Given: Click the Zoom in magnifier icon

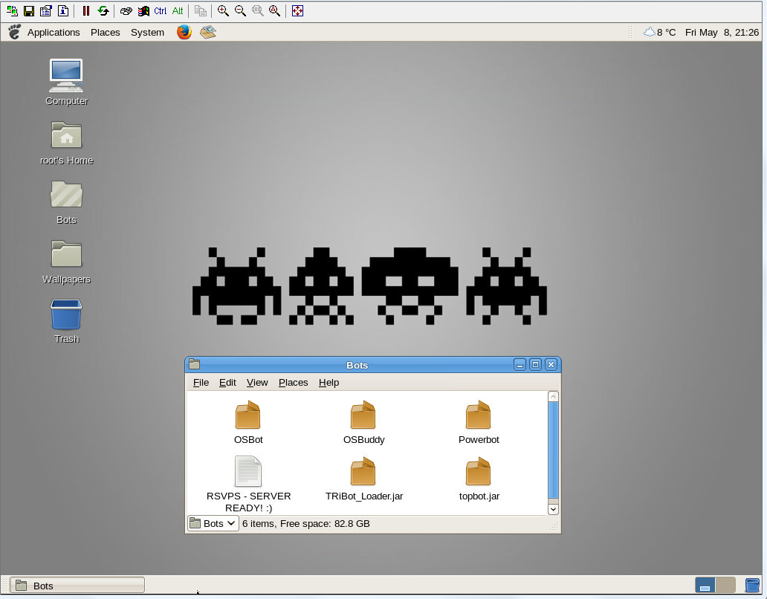Looking at the screenshot, I should tap(223, 10).
